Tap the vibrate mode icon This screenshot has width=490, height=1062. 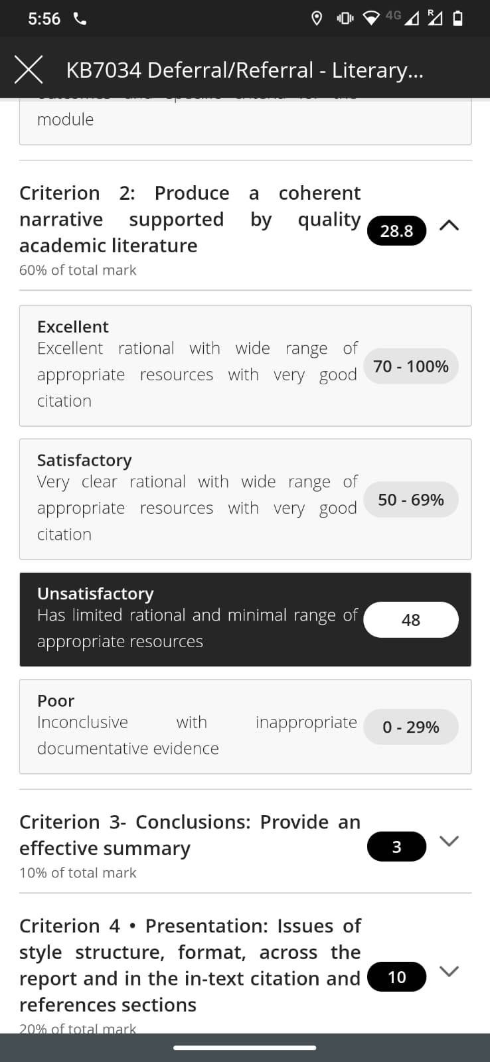(345, 19)
